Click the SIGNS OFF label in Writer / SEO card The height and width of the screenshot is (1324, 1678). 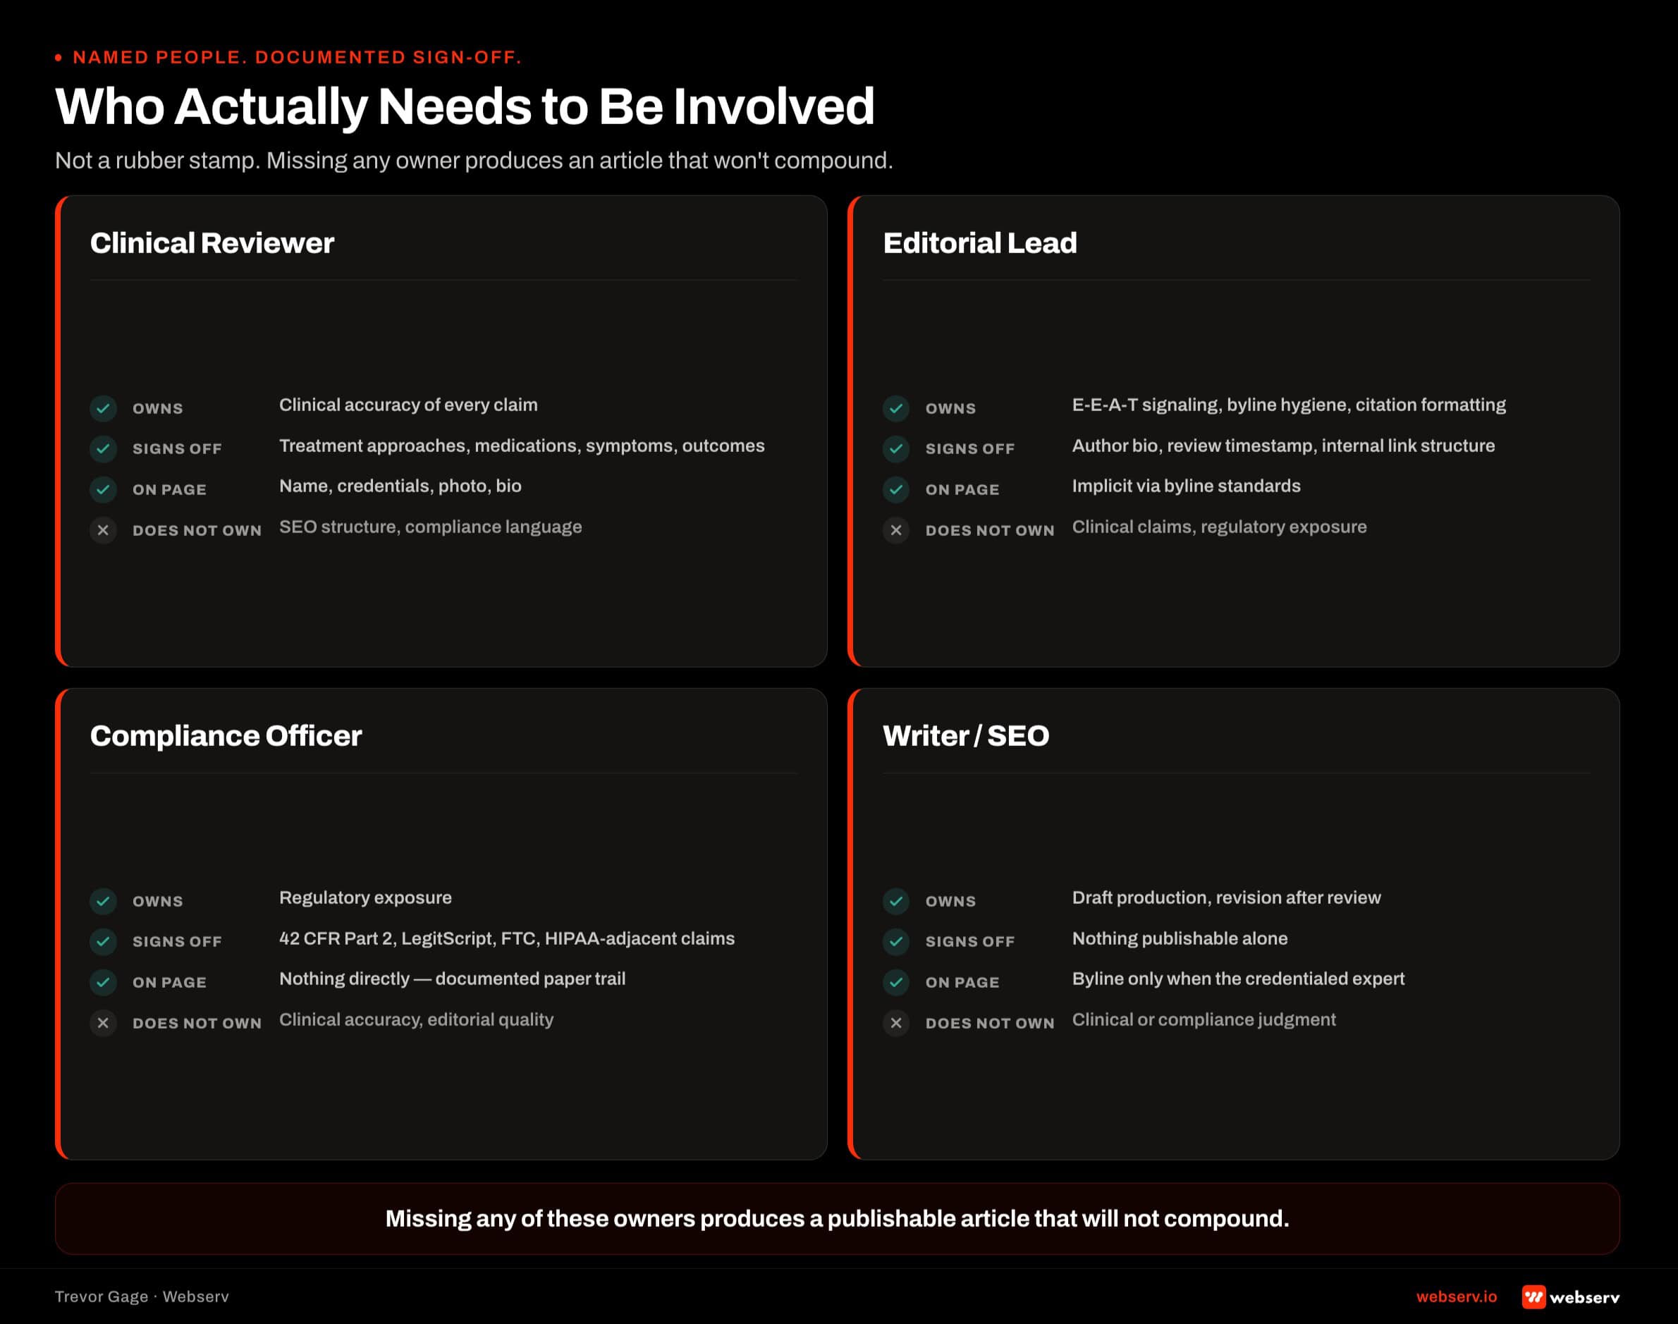pyautogui.click(x=969, y=942)
